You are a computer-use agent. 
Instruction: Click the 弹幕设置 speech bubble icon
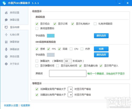click(6, 20)
